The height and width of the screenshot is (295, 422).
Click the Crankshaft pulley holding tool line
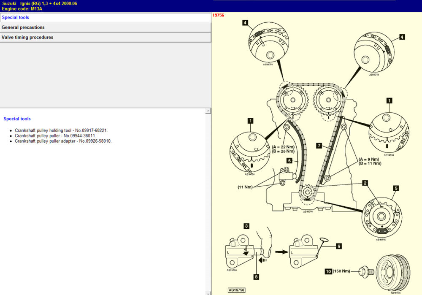click(x=61, y=130)
